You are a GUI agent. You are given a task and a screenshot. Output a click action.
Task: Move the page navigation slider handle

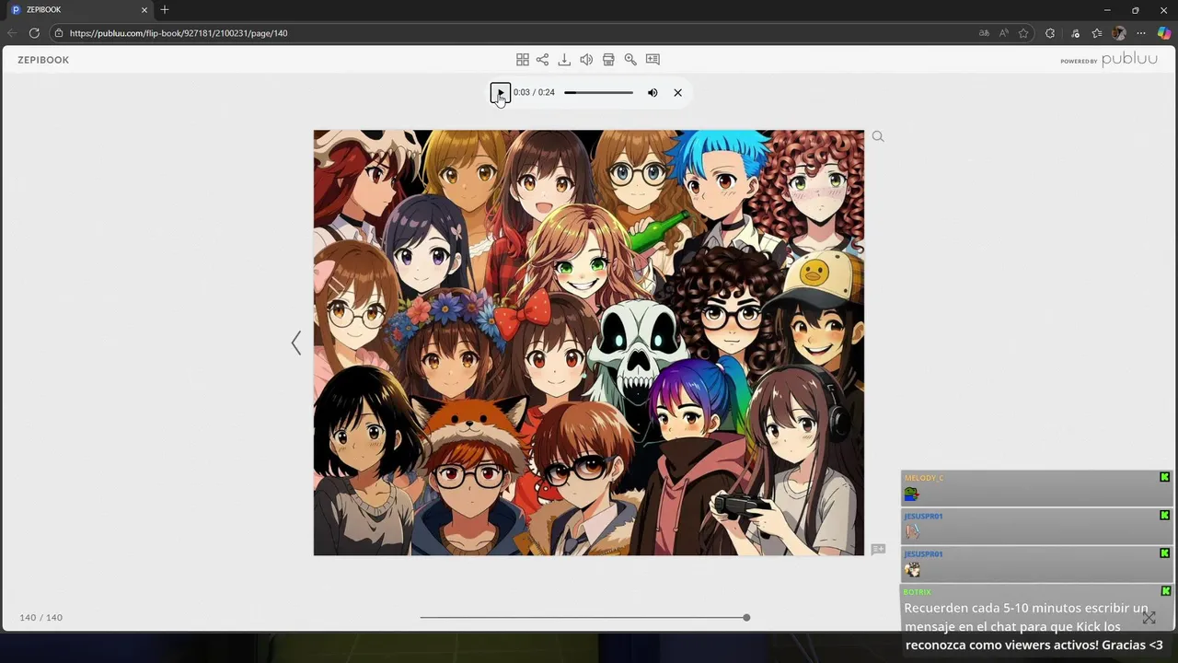pyautogui.click(x=746, y=617)
